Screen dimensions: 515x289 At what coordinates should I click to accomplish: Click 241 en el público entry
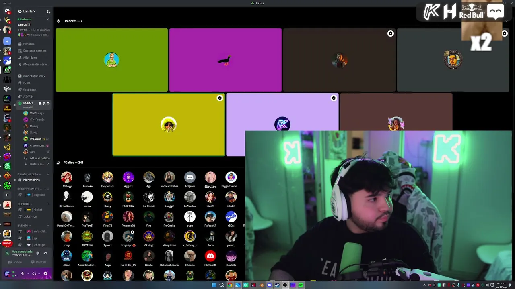[36, 158]
